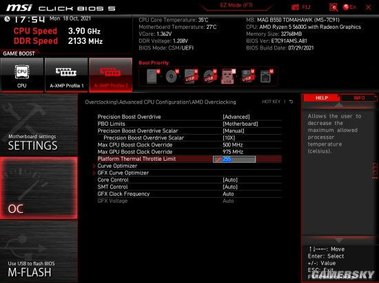
Task: Open M-FLASH BIOS flashing section
Action: [39, 251]
